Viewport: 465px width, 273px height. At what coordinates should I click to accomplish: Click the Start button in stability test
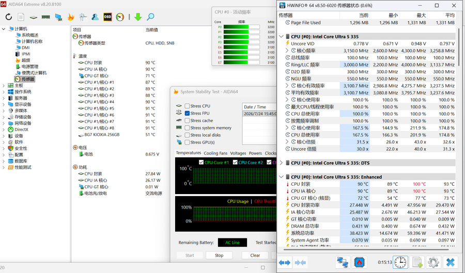click(x=190, y=255)
